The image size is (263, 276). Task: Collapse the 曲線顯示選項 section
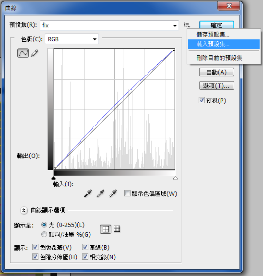pos(24,210)
